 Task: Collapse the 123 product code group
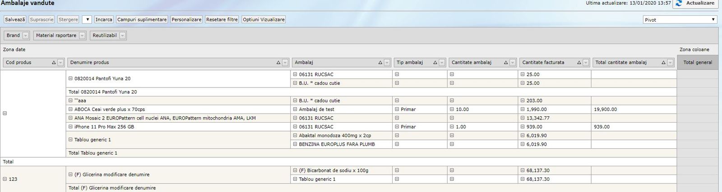click(5, 179)
